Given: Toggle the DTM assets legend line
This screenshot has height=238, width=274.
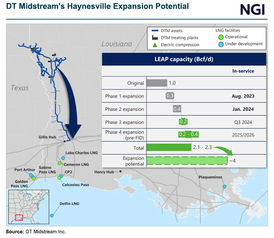Looking at the screenshot, I should pyautogui.click(x=154, y=30).
